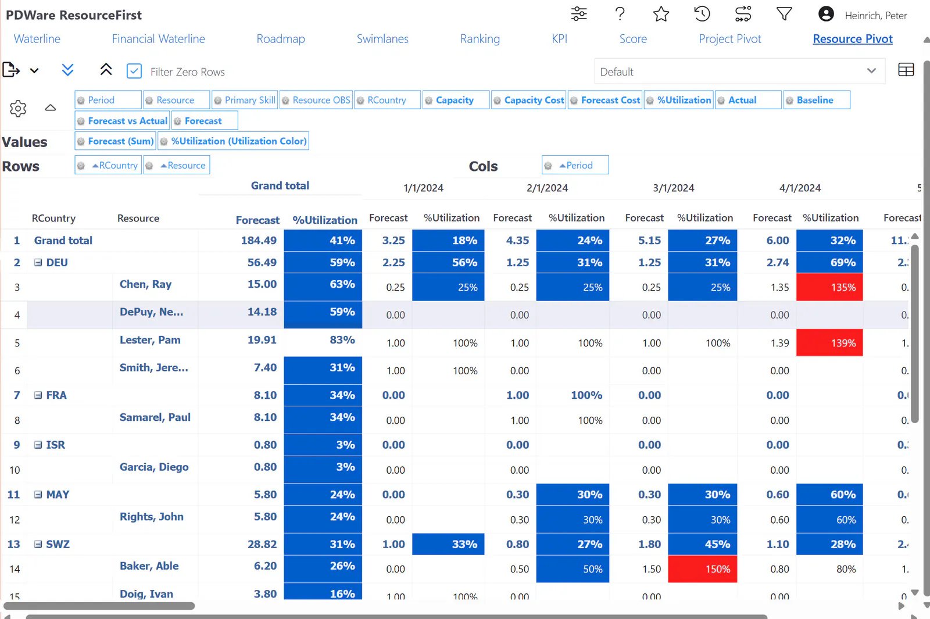Open the Default layout dropdown
Viewport: 930px width, 619px height.
(x=739, y=71)
